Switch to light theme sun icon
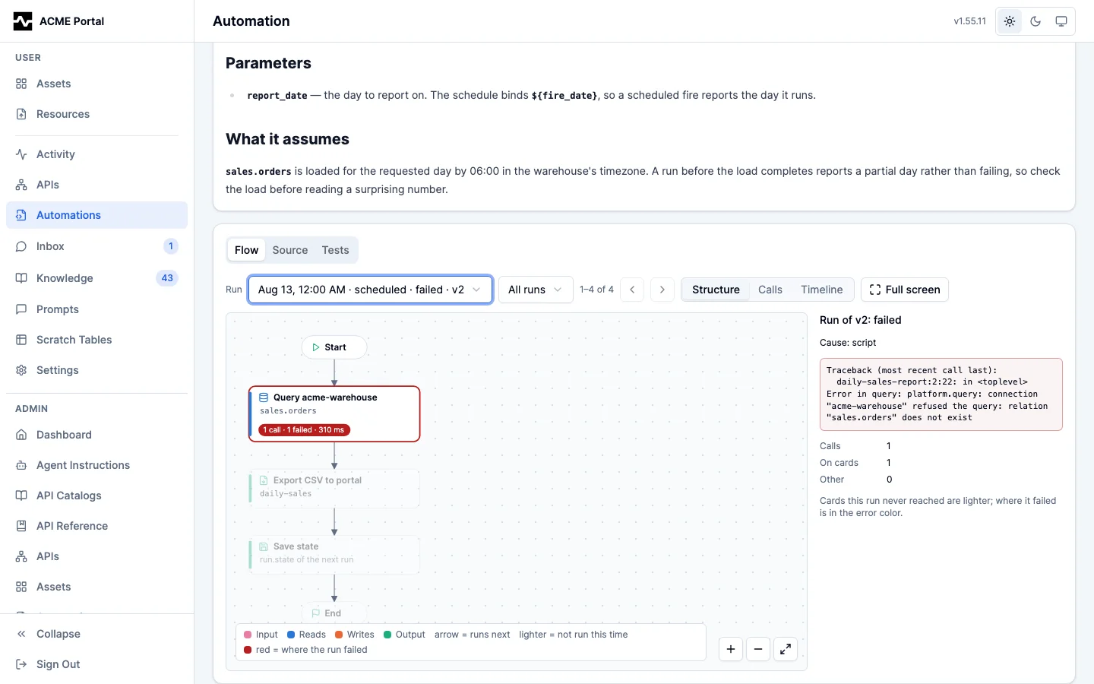1094x684 pixels. pyautogui.click(x=1010, y=21)
